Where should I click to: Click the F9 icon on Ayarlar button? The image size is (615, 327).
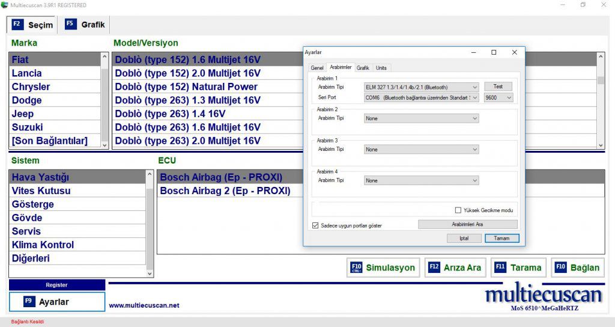(x=29, y=301)
